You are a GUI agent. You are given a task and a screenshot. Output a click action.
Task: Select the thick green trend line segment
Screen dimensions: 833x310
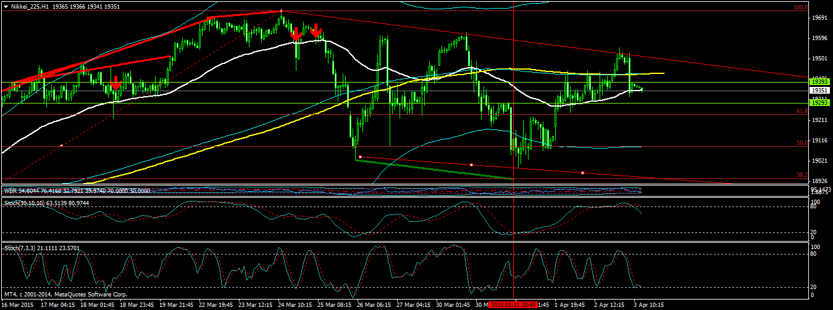click(x=435, y=169)
